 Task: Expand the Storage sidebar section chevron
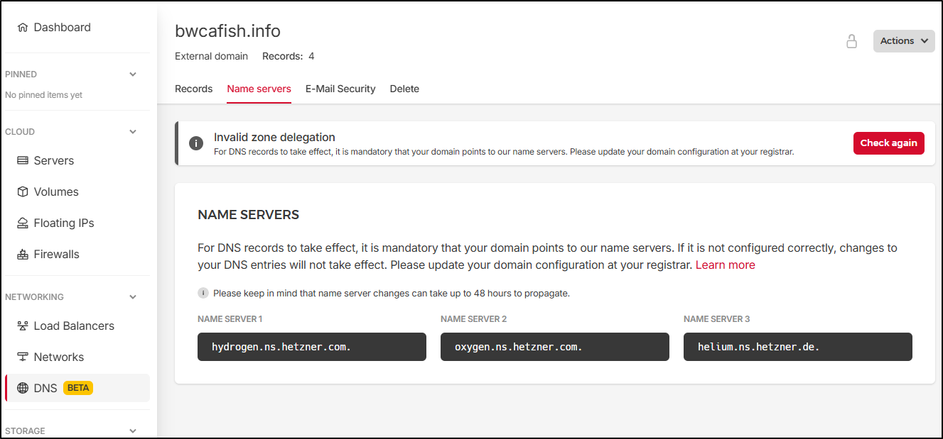click(133, 431)
